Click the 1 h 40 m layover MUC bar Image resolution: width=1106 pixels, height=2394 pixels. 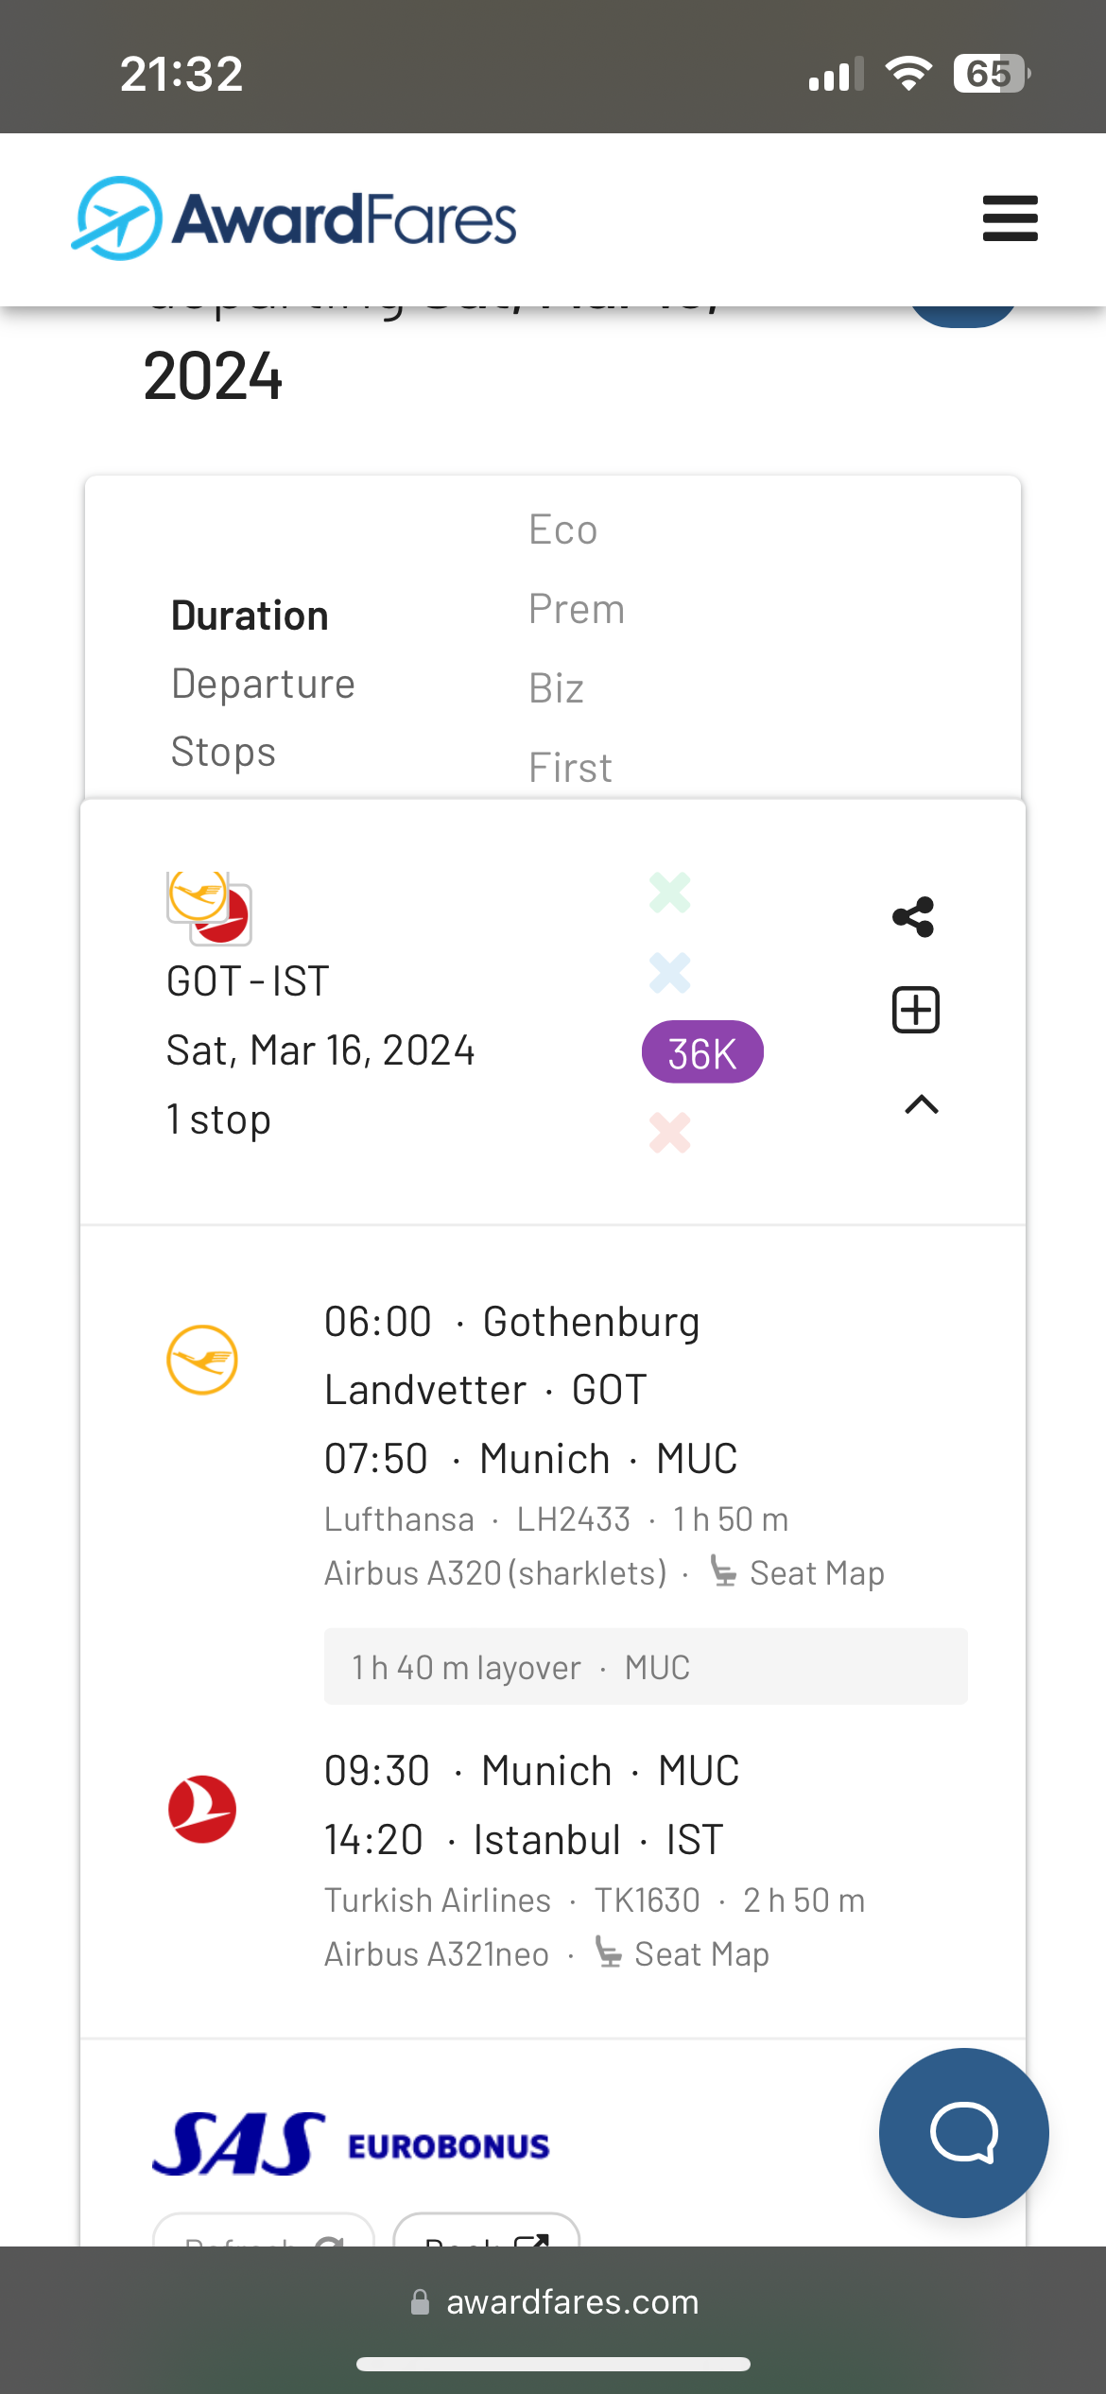point(646,1667)
